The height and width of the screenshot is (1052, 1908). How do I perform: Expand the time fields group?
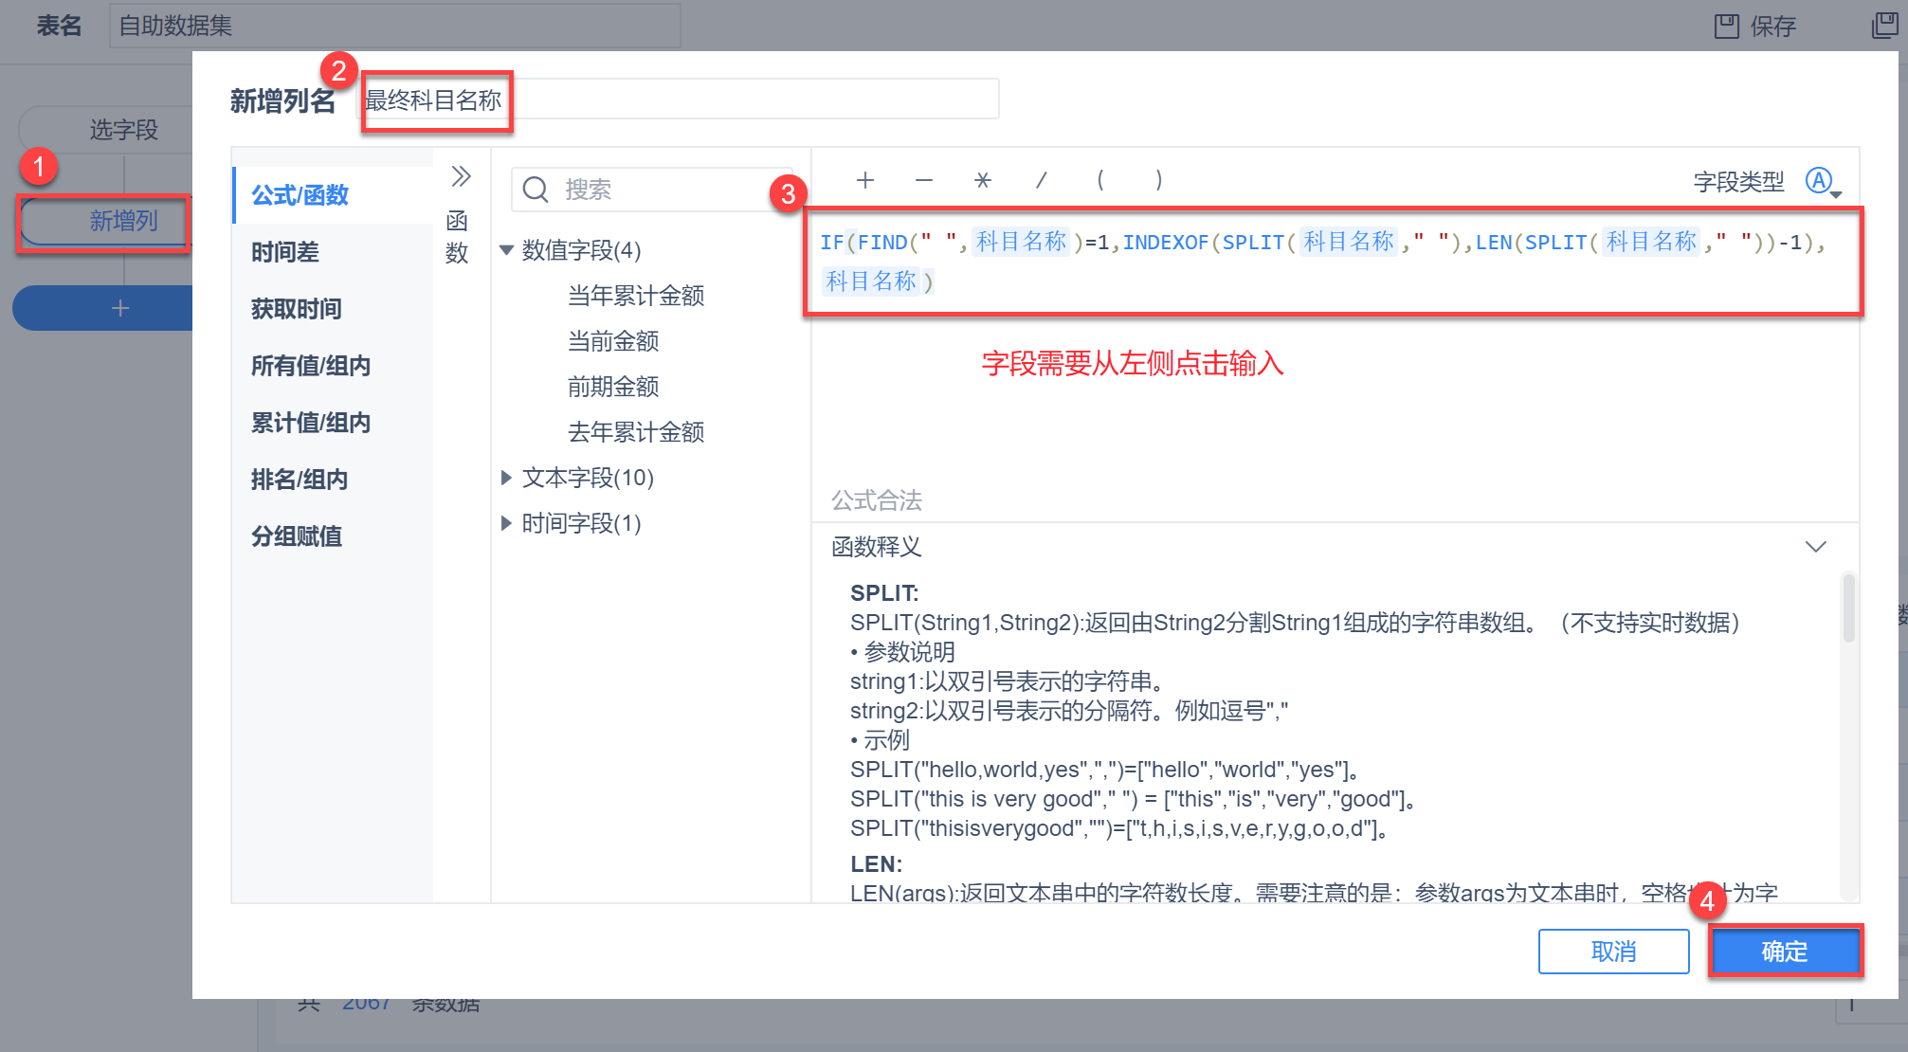(506, 523)
